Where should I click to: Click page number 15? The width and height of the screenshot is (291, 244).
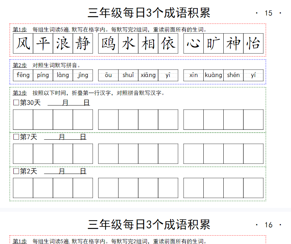point(268,13)
